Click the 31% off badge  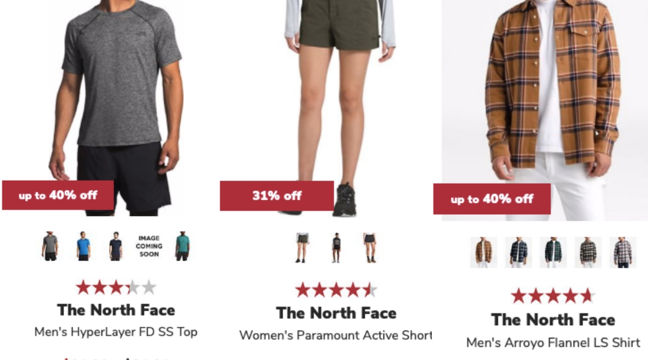pyautogui.click(x=277, y=196)
